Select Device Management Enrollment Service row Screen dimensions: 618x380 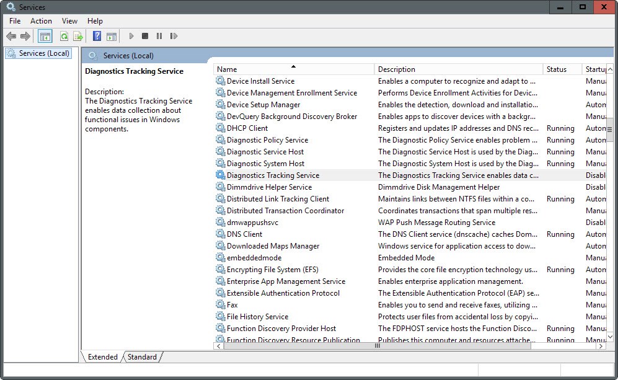click(410, 93)
